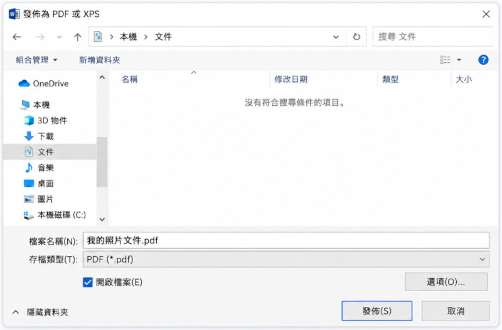Sort by 大小 column header
The height and width of the screenshot is (330, 502).
(464, 80)
